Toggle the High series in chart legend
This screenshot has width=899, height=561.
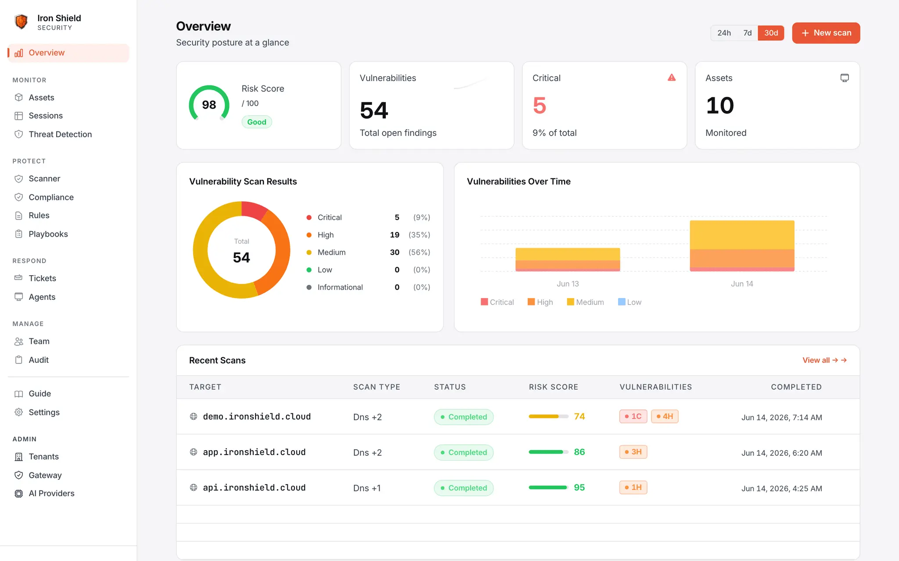pos(540,302)
